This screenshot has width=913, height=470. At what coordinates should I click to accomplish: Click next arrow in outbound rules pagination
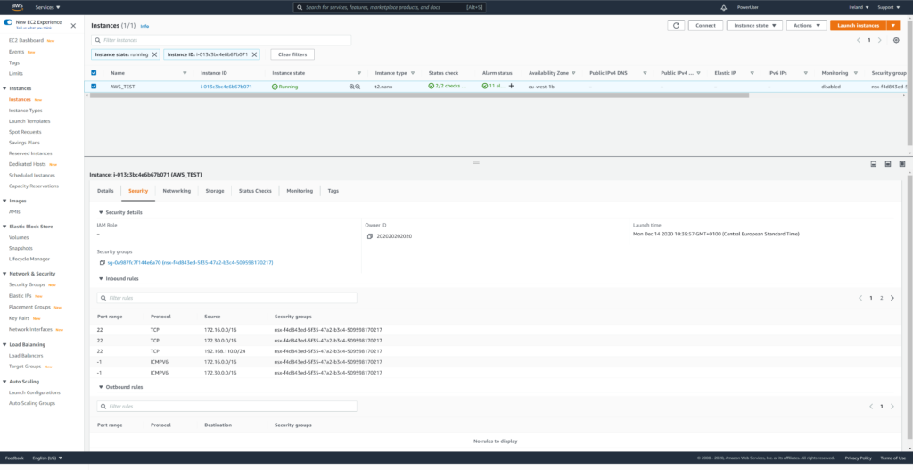[892, 406]
